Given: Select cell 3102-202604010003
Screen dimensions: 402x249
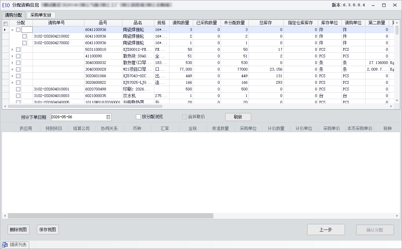Looking at the screenshot, I should [59, 96].
